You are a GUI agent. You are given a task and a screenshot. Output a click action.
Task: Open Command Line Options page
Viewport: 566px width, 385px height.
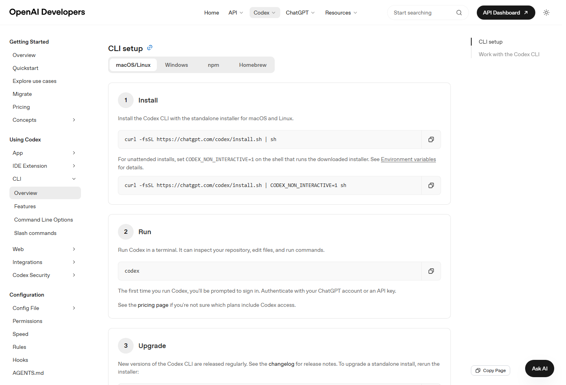tap(44, 220)
